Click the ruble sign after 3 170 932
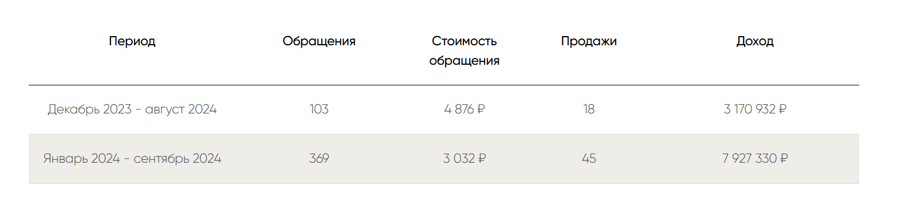Image resolution: width=913 pixels, height=212 pixels. (783, 109)
